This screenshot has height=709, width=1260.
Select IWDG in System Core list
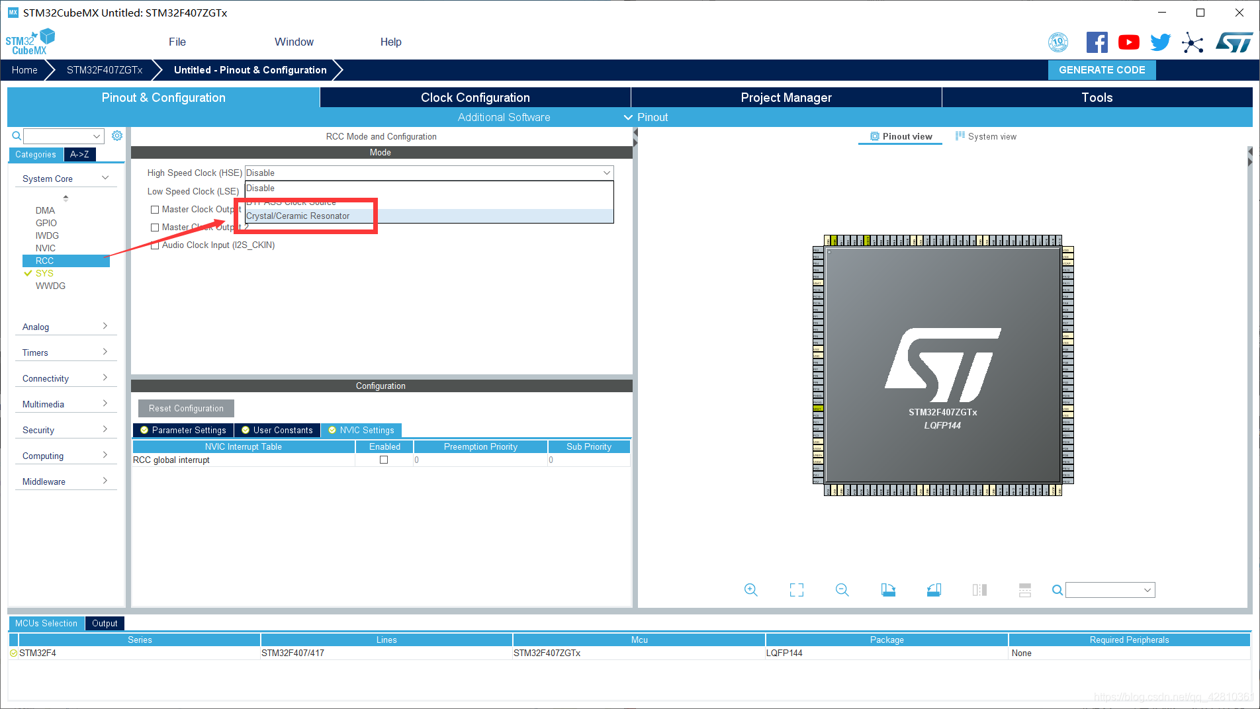point(47,235)
